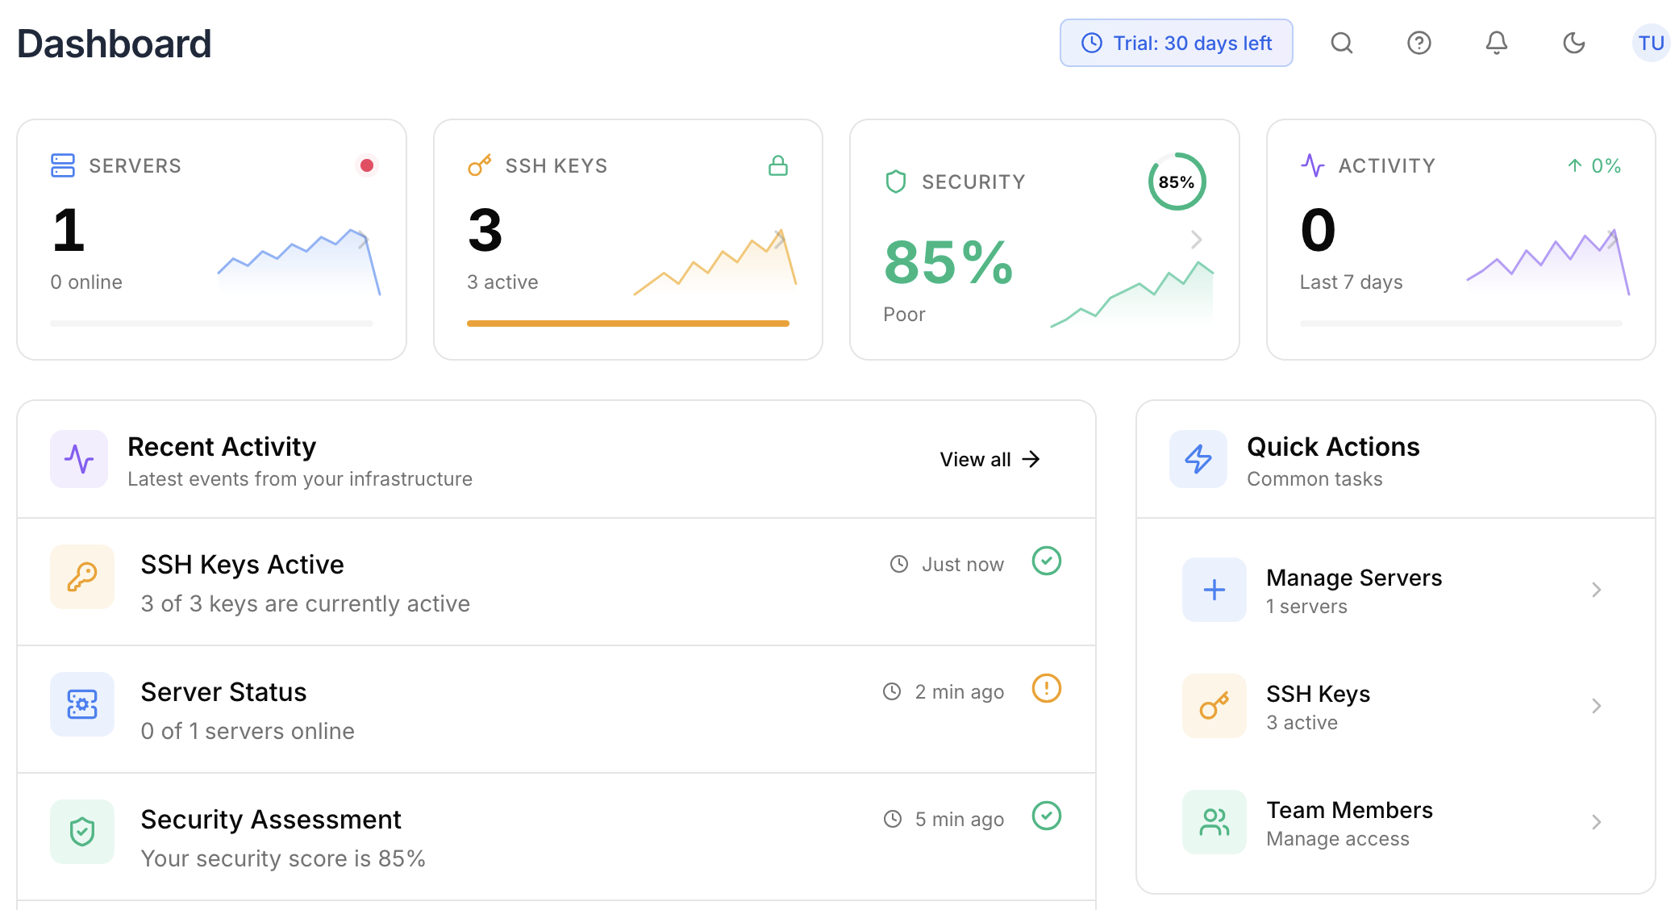Screen dimensions: 1679x910
Task: Open the Activity stat card
Action: tap(1460, 240)
